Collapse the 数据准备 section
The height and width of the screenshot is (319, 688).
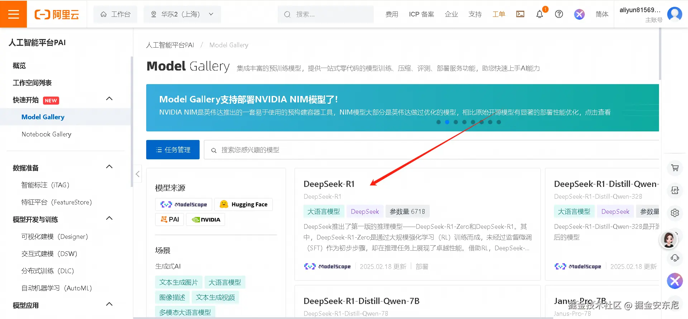pyautogui.click(x=110, y=167)
